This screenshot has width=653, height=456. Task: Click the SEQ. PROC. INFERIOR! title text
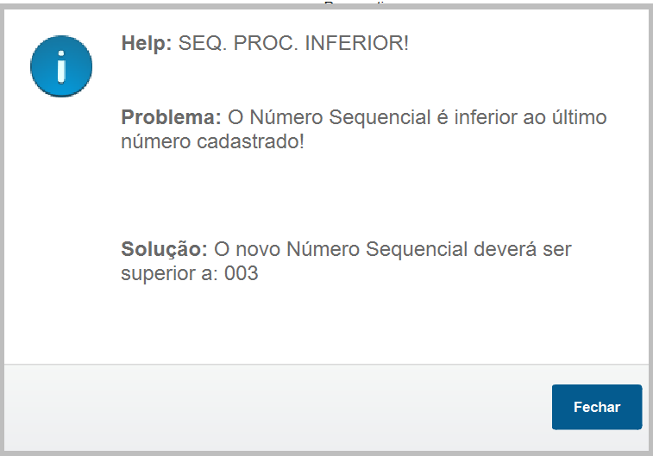[x=293, y=43]
